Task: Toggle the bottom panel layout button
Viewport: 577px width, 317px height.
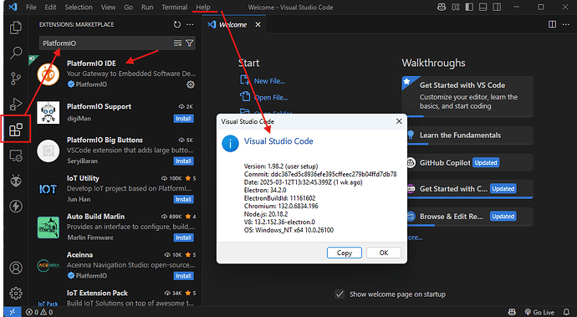Action: click(483, 7)
